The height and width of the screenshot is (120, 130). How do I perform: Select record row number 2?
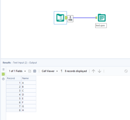point(14,87)
